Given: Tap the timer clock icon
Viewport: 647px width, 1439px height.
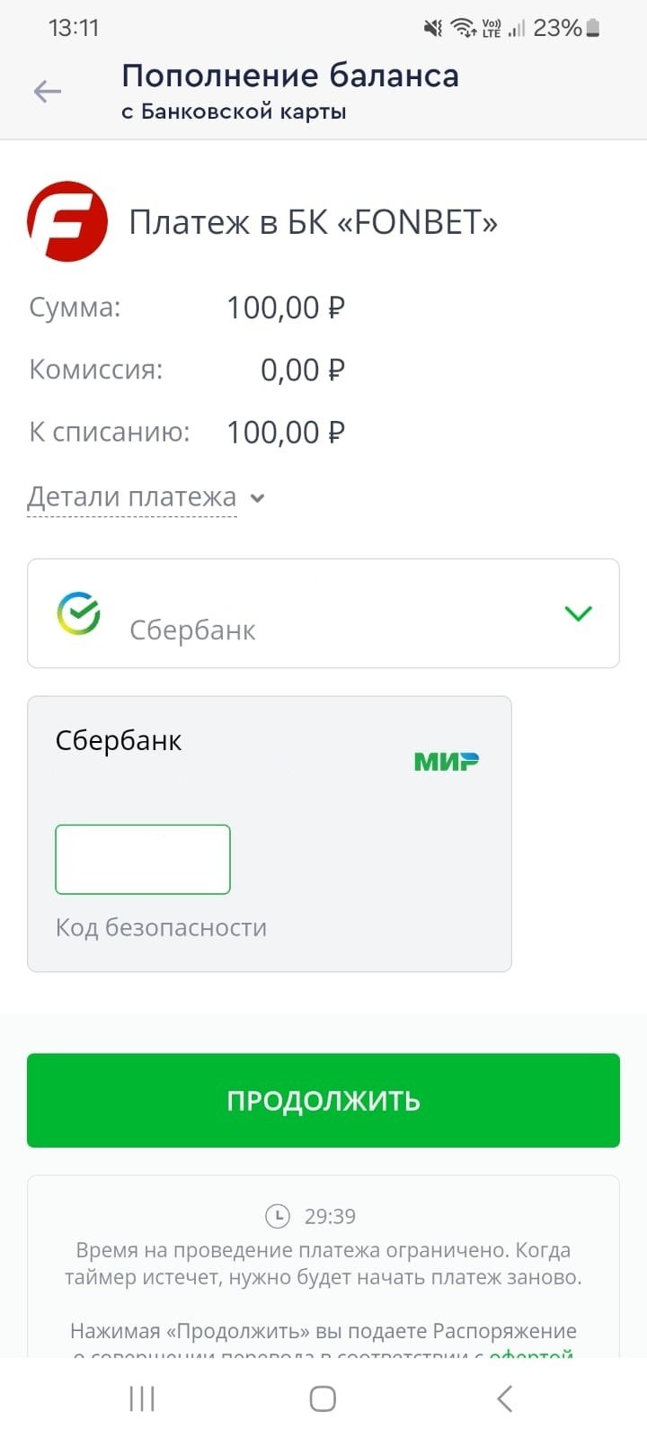Looking at the screenshot, I should 278,1216.
